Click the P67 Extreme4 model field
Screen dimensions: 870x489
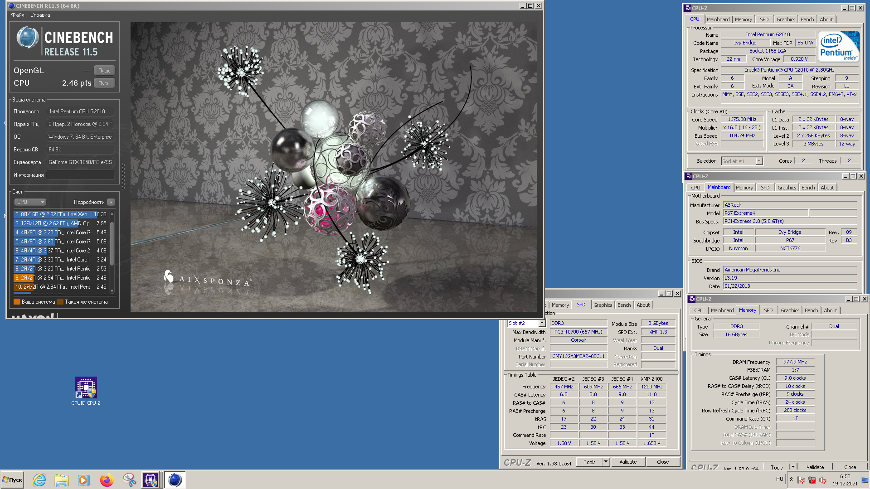click(765, 213)
